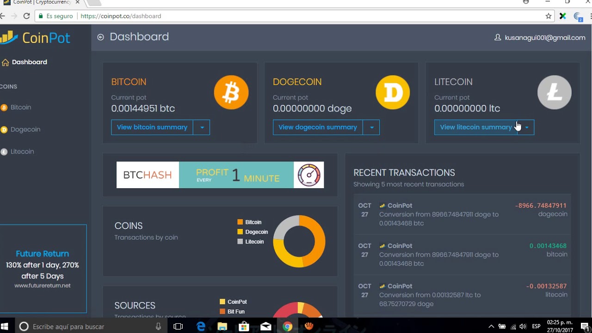592x333 pixels.
Task: Toggle Litecoin legend swatch in Coins chart
Action: [240, 242]
